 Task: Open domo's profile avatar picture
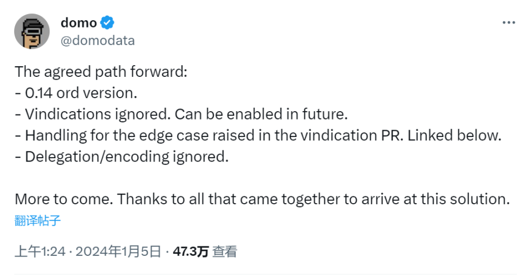[32, 31]
